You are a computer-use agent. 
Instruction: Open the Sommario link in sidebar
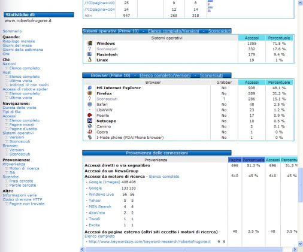tap(12, 31)
